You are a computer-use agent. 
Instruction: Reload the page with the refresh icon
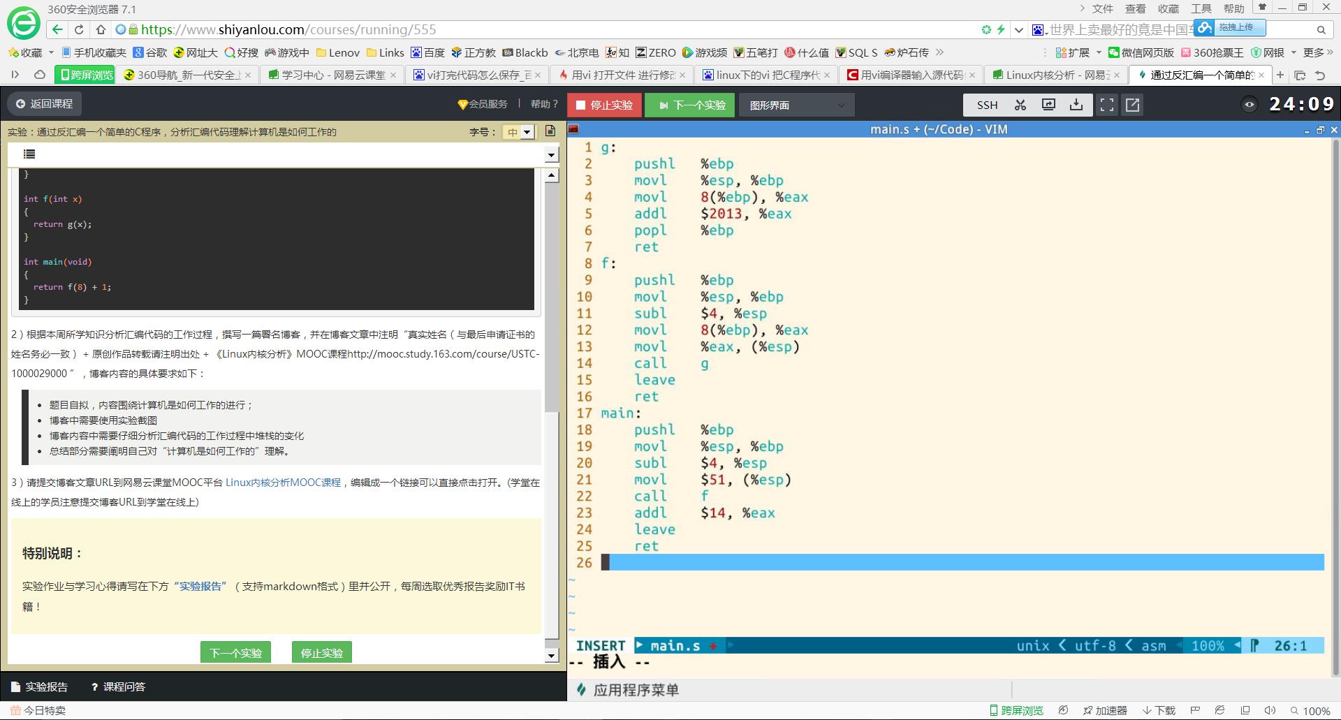(79, 29)
